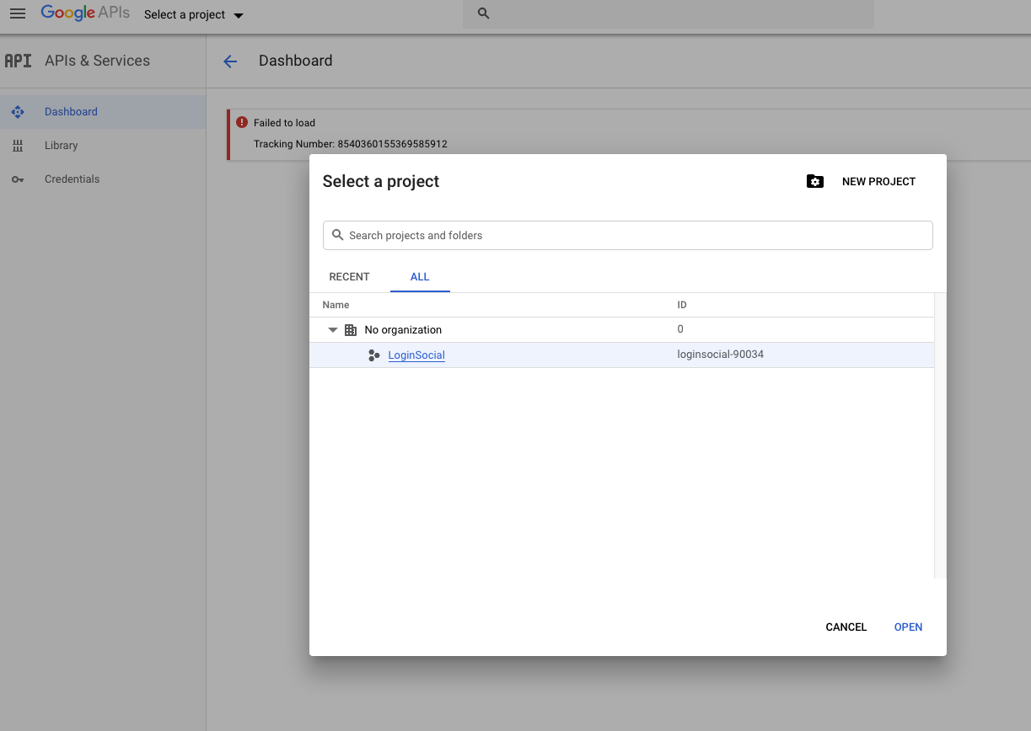Open the hamburger navigation menu

18,14
